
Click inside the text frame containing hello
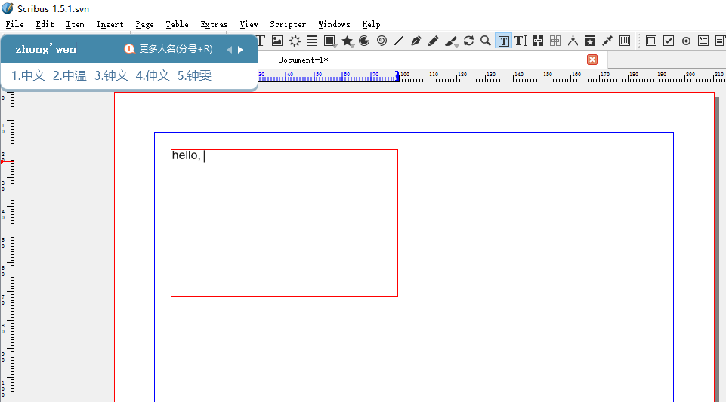[284, 226]
